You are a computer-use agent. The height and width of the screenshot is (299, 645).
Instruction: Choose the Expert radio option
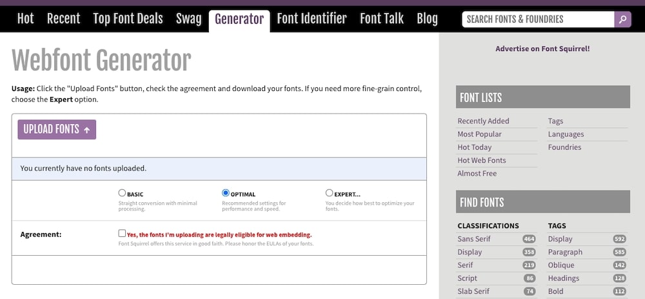[x=330, y=193]
